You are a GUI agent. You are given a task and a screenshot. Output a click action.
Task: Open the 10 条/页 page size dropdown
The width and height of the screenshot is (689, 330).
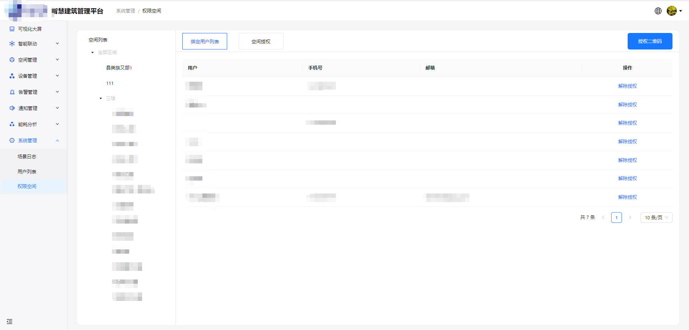(656, 217)
